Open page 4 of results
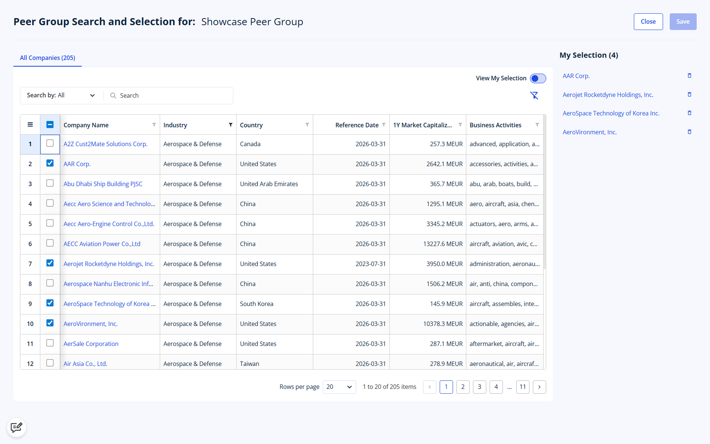Viewport: 710px width, 444px height. tap(496, 387)
